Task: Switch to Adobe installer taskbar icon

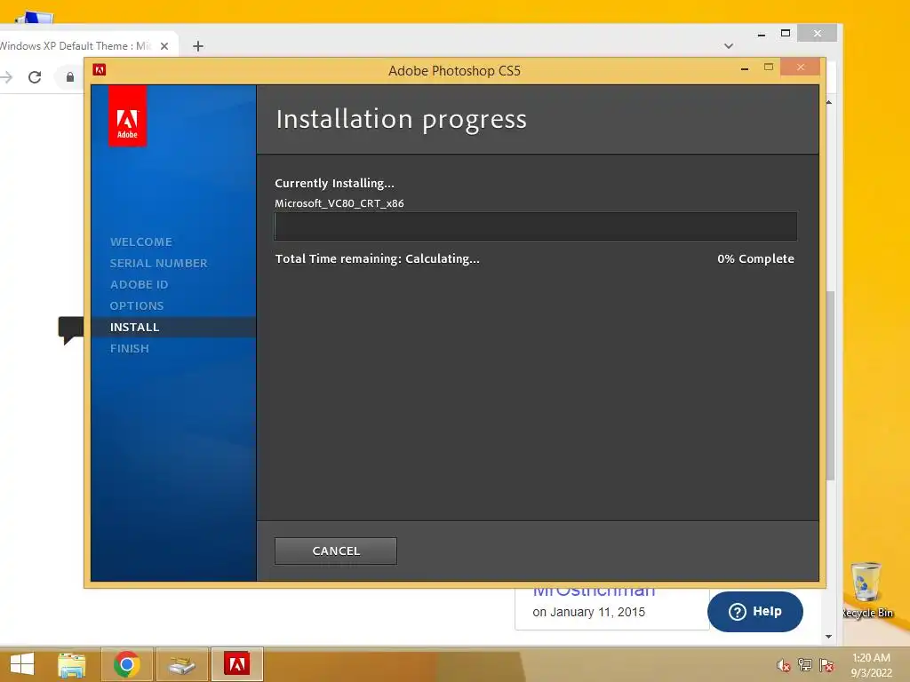Action: pyautogui.click(x=236, y=664)
